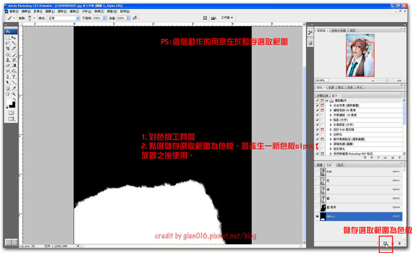Toggle dialog box for 預設動作 set
This screenshot has width=412, height=253.
coord(322,100)
